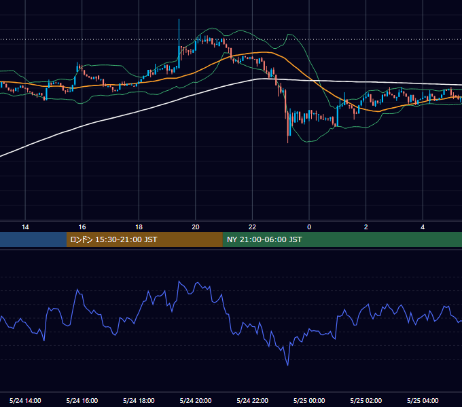Image resolution: width=462 pixels, height=407 pixels.
Task: Click the 5/25 02:00 time label
Action: pyautogui.click(x=366, y=400)
